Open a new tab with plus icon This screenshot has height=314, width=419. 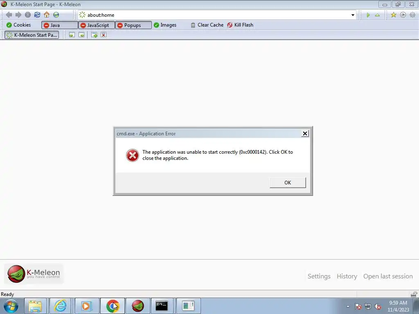point(94,35)
